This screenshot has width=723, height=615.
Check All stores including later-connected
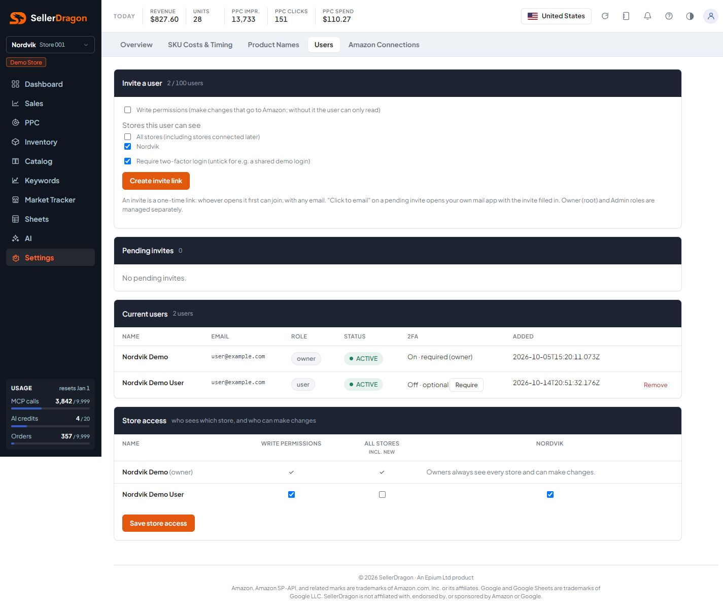128,137
